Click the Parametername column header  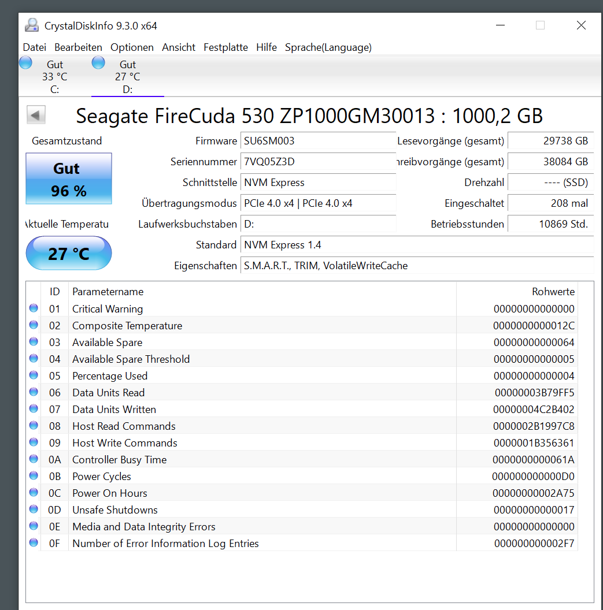pos(262,292)
